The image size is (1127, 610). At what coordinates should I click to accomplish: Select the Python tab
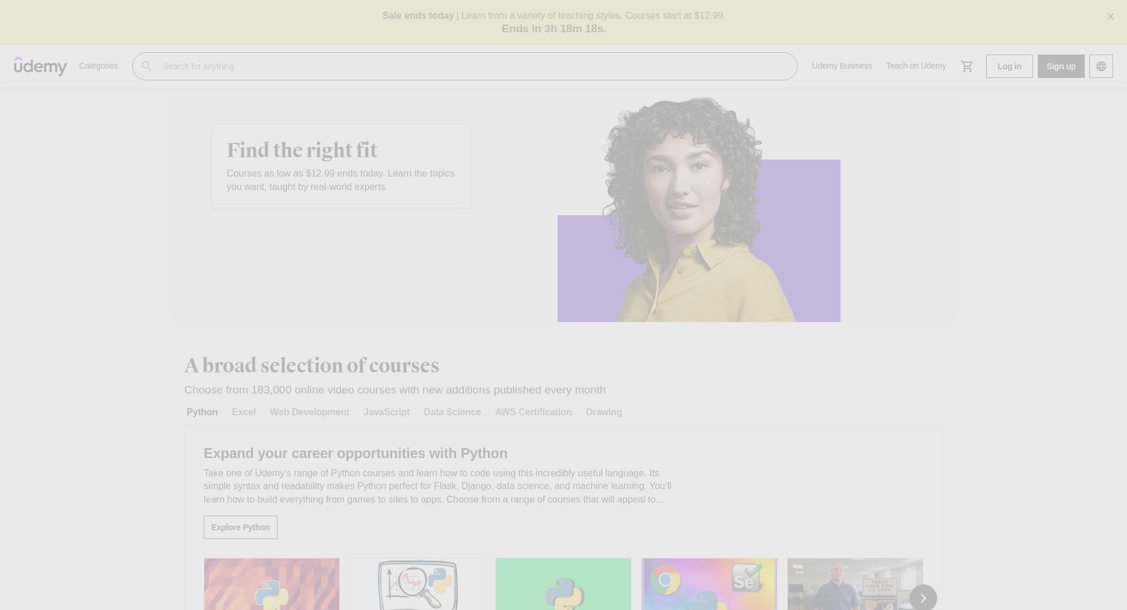[202, 412]
